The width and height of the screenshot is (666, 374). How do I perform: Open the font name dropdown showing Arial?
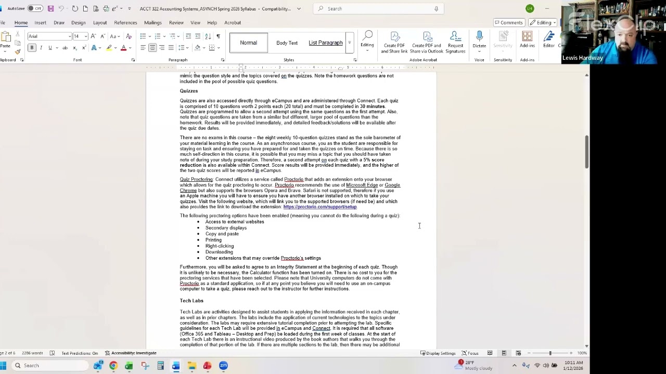[69, 36]
